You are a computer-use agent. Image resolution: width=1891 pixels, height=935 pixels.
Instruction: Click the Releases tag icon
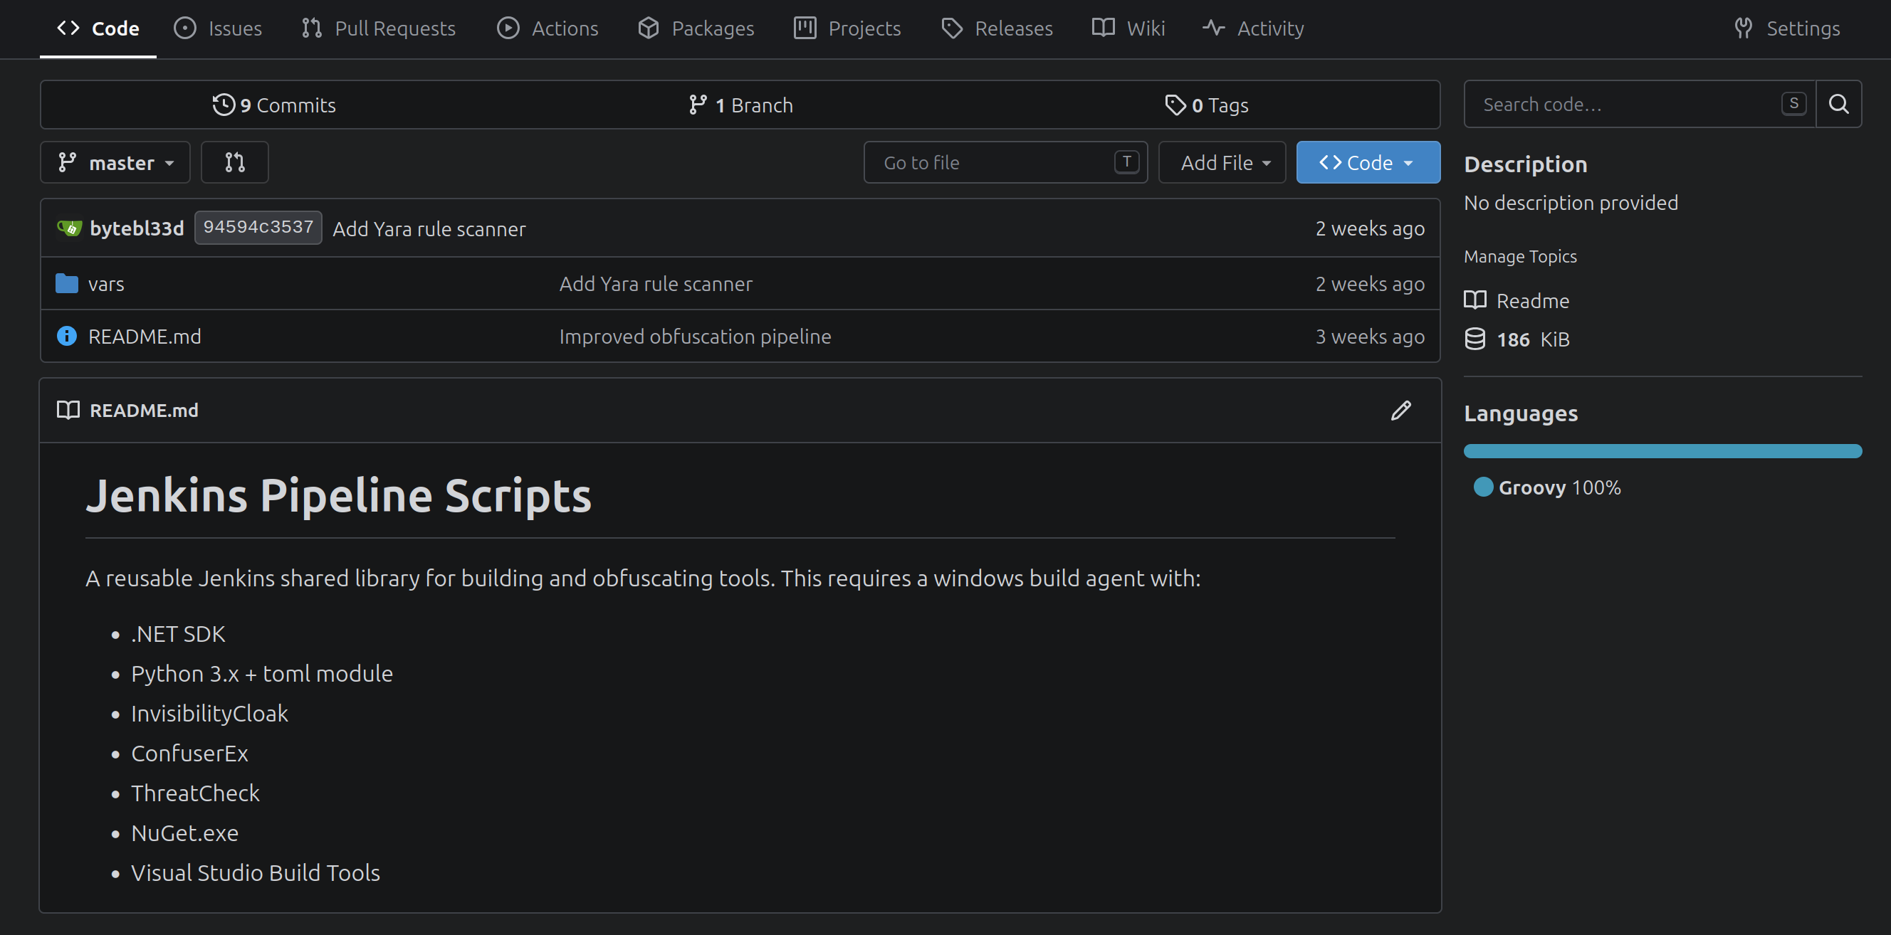coord(952,28)
